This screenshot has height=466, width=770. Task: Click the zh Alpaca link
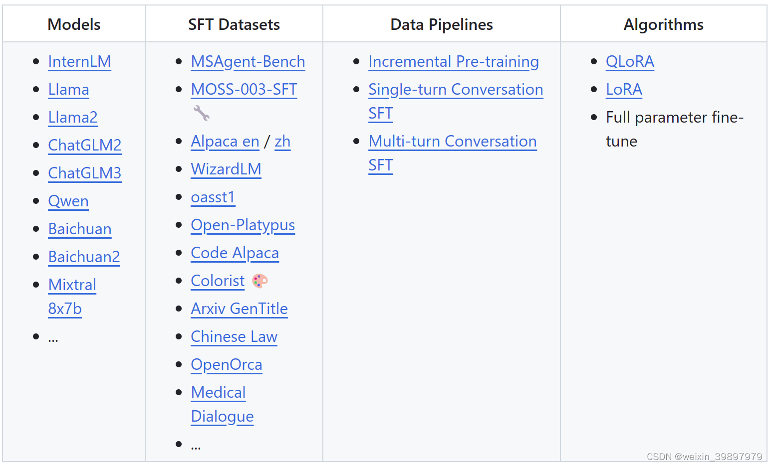coord(282,142)
